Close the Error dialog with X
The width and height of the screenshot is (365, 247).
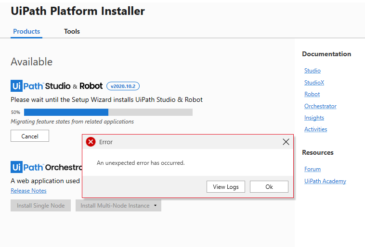[286, 142]
